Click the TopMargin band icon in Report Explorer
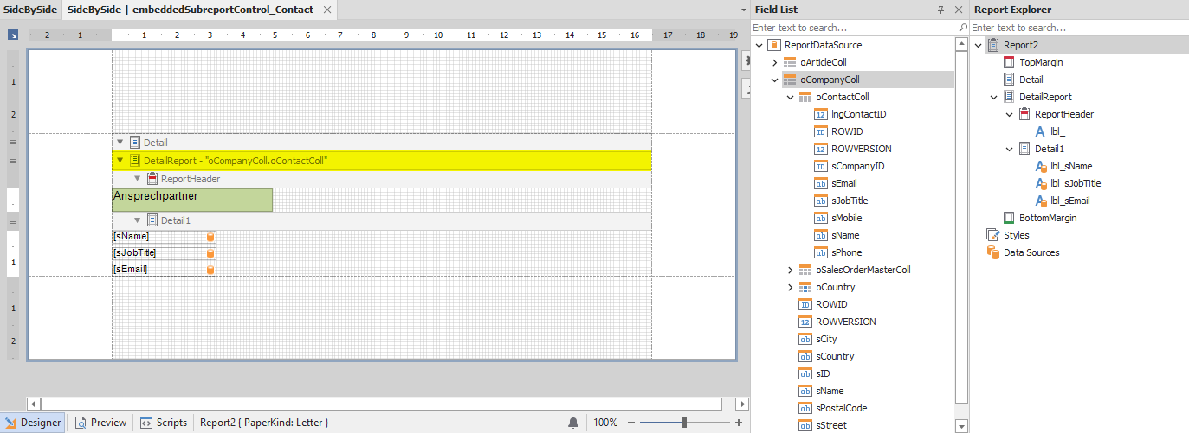The height and width of the screenshot is (433, 1189). point(1009,62)
